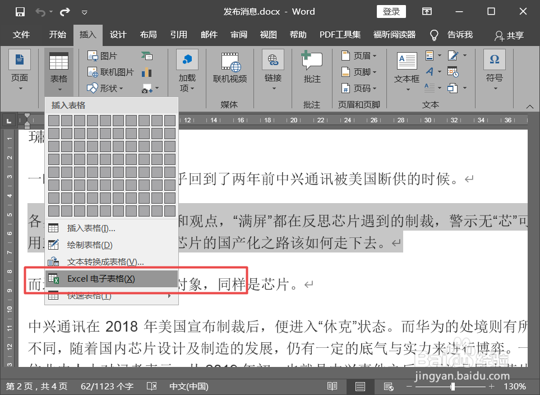Collapse the ribbon with the chevron
This screenshot has width=540, height=395.
click(530, 107)
